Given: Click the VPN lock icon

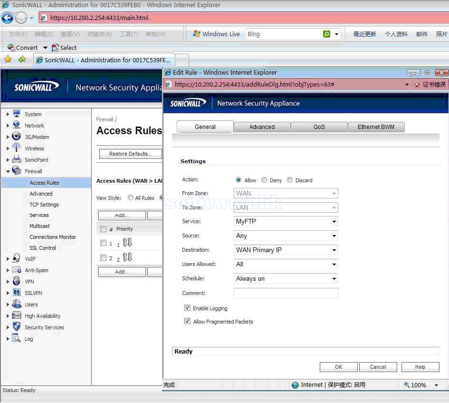Looking at the screenshot, I should (x=17, y=281).
